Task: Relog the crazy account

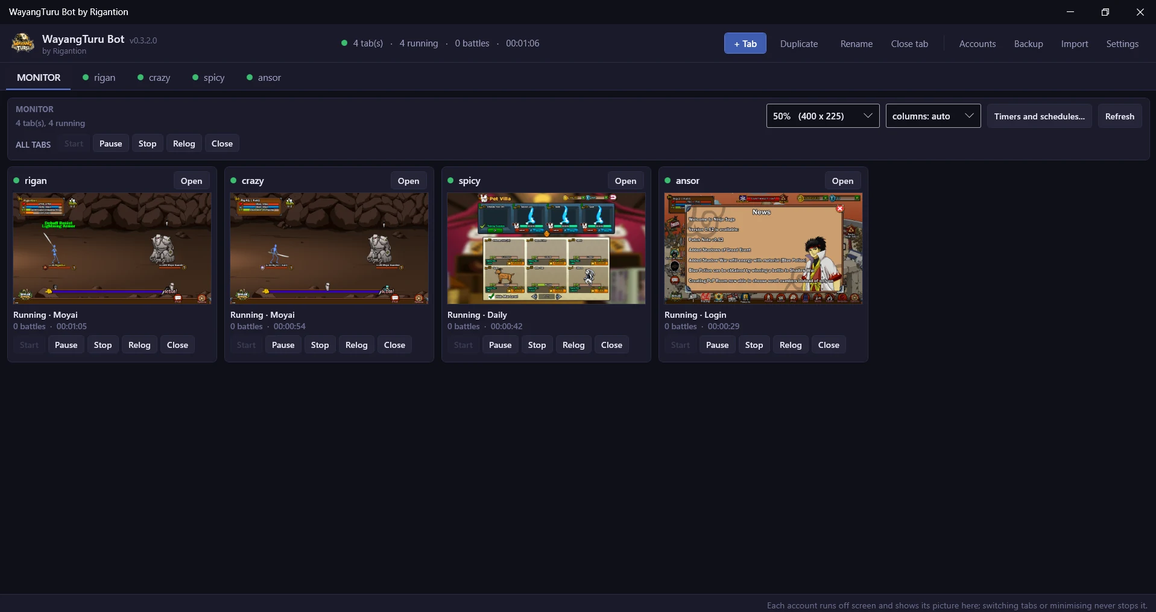Action: 356,345
